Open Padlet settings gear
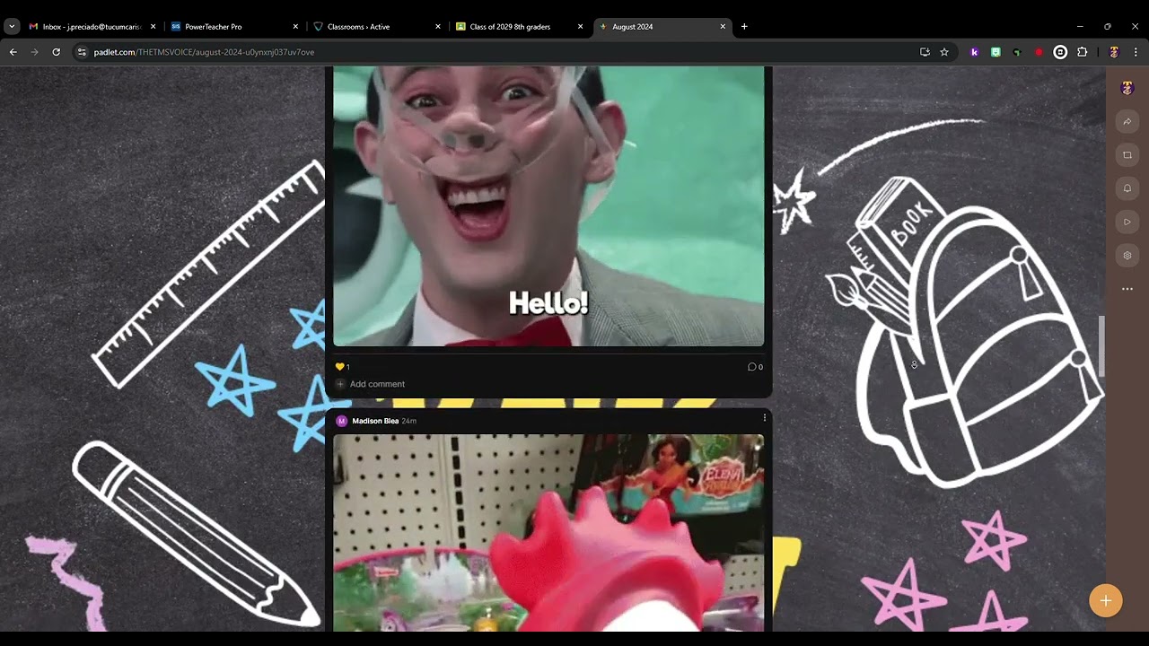 tap(1127, 256)
